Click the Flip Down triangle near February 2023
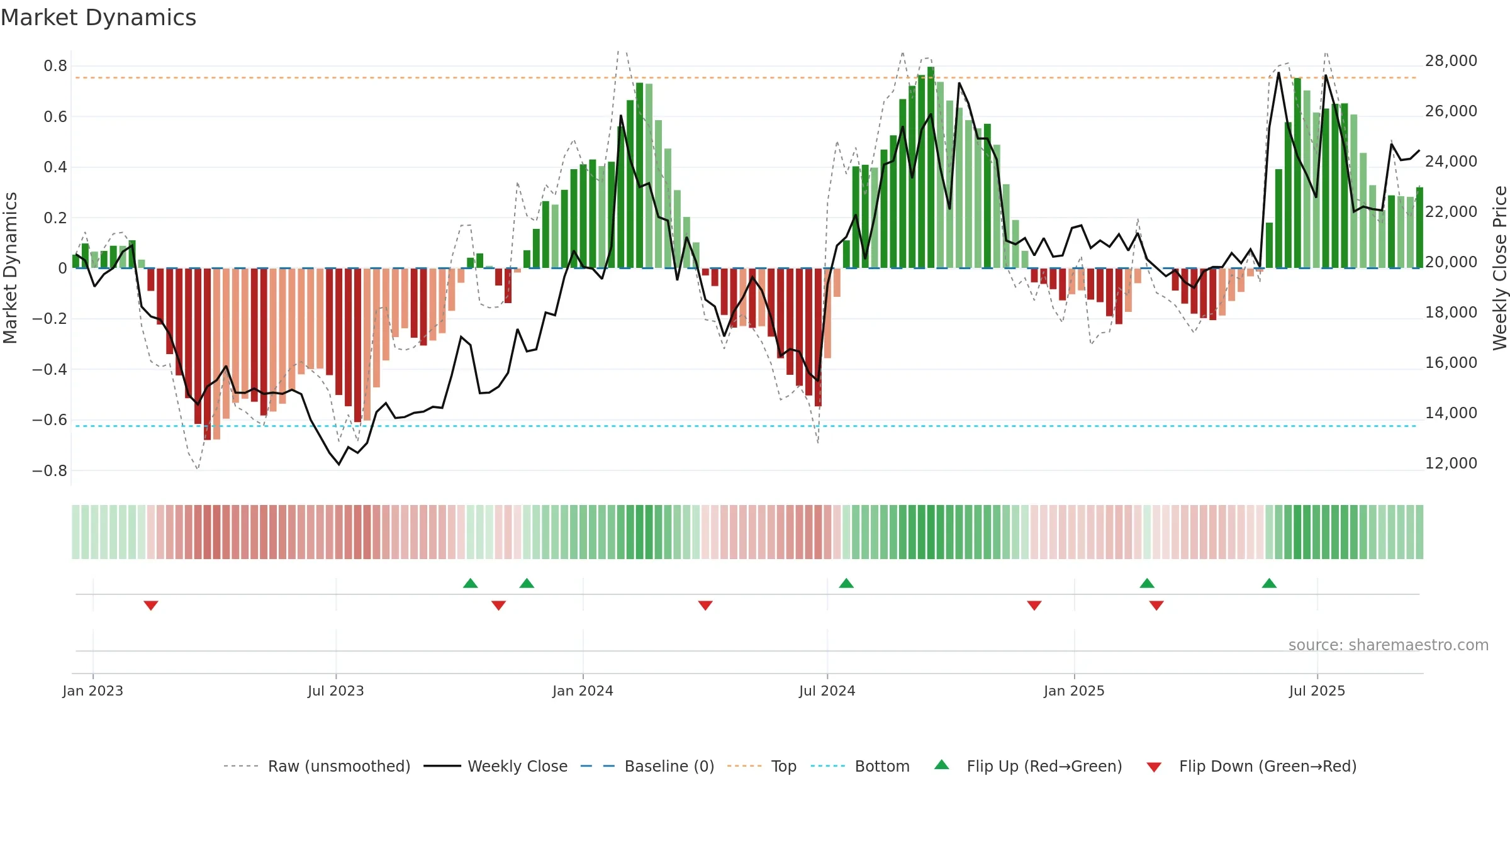Viewport: 1510px width, 849px height. point(151,606)
